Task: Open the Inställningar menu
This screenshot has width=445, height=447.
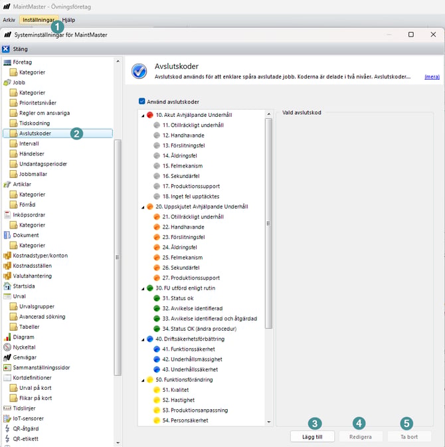Action: click(39, 20)
